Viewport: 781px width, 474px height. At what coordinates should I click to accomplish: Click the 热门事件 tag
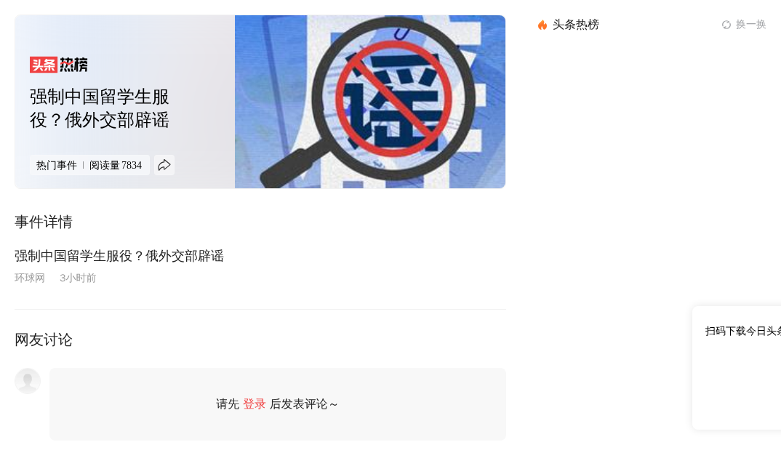[x=56, y=165]
